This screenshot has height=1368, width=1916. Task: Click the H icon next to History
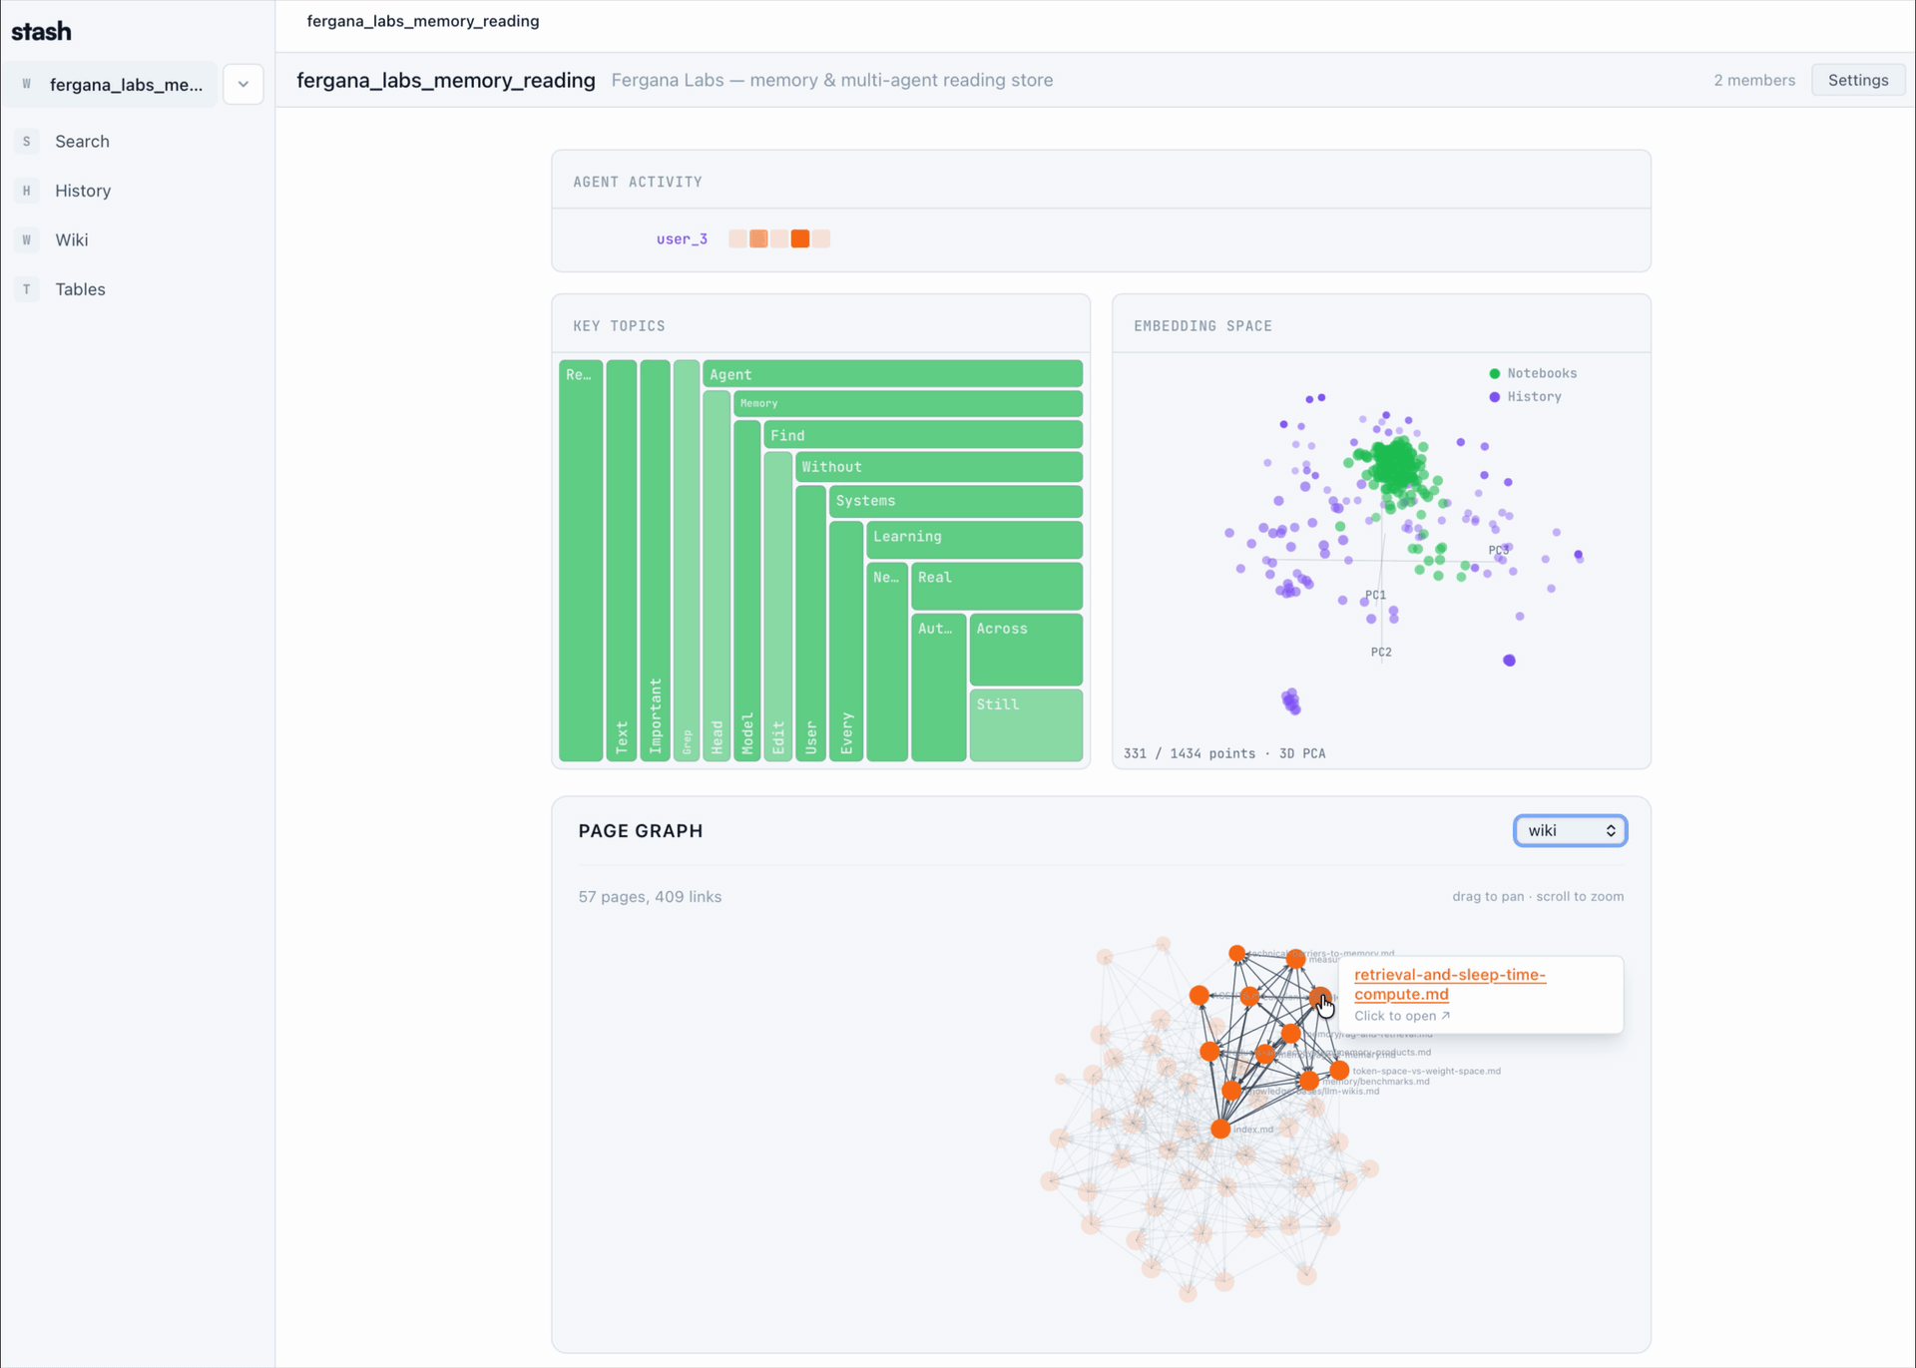coord(26,191)
